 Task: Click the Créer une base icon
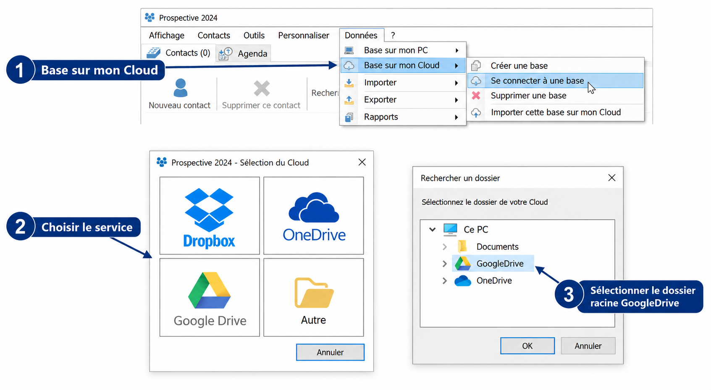(476, 65)
